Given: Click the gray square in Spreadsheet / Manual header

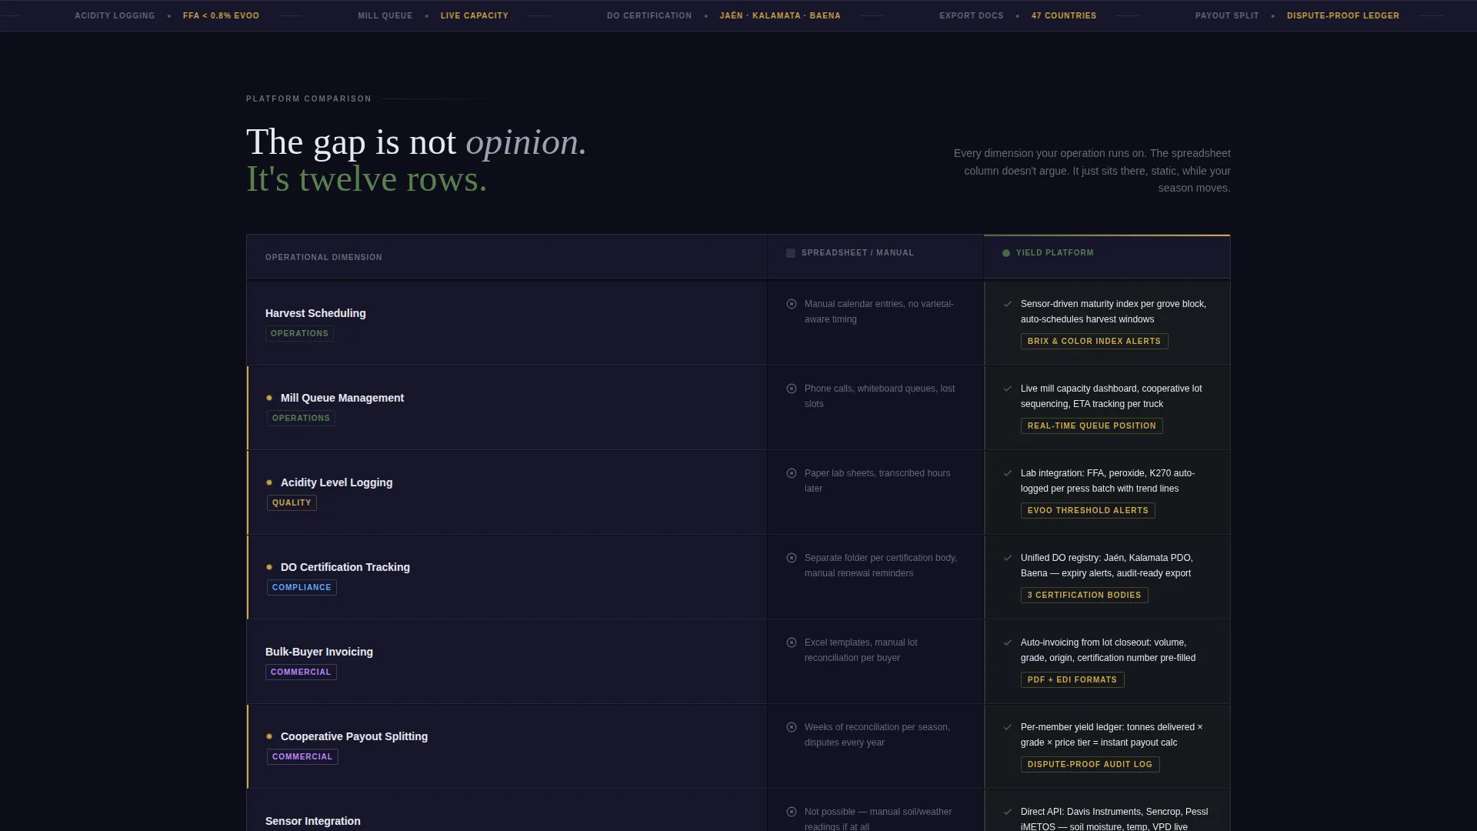Looking at the screenshot, I should coord(791,253).
